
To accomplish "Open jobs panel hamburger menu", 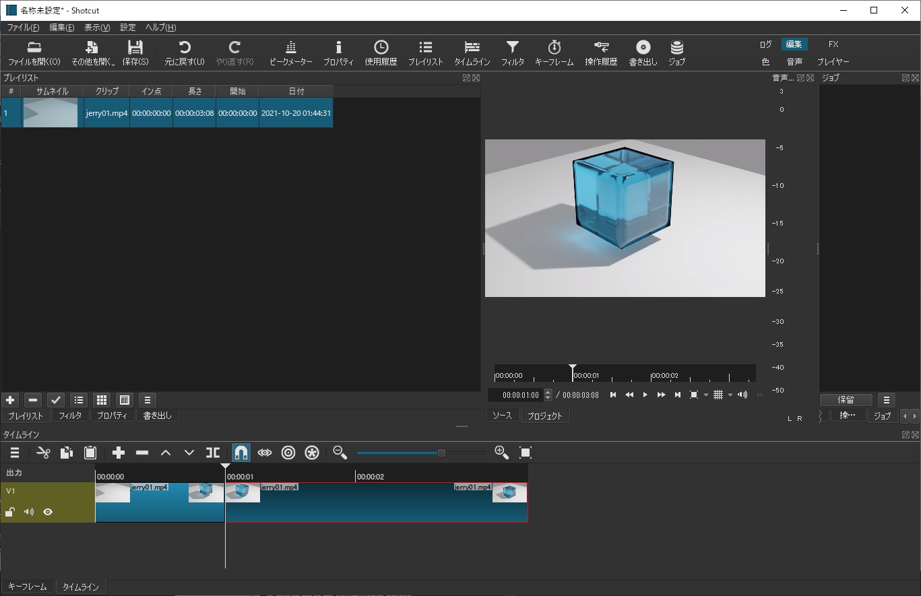I will point(887,400).
